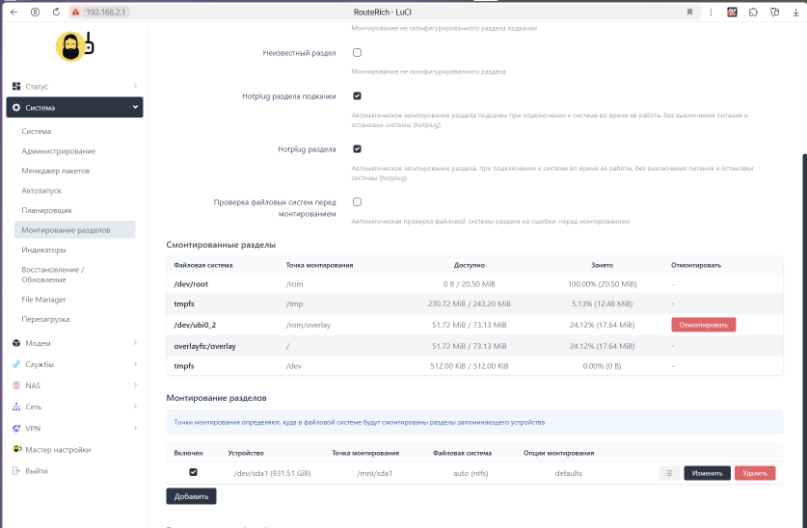The height and width of the screenshot is (528, 807).
Task: Open the browser downloads arrow icon
Action: pyautogui.click(x=795, y=13)
